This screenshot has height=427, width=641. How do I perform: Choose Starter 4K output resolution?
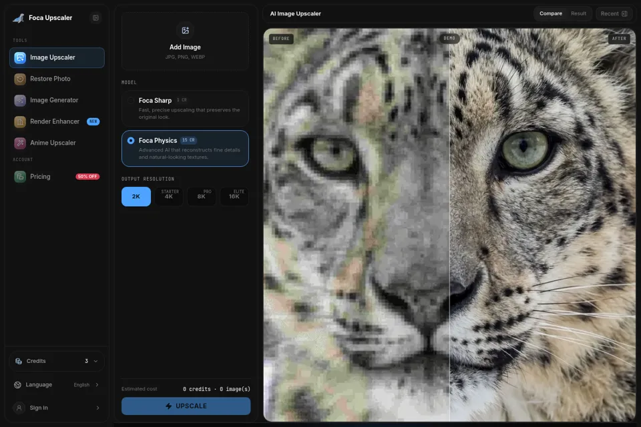pos(169,197)
